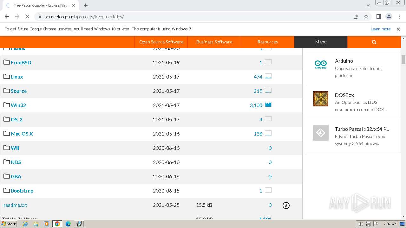406x228 pixels.
Task: Open the Bootstrap folder link
Action: click(22, 191)
